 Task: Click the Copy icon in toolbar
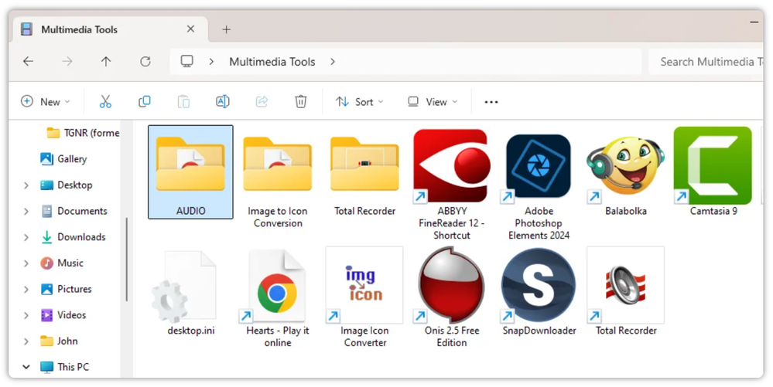click(x=145, y=102)
